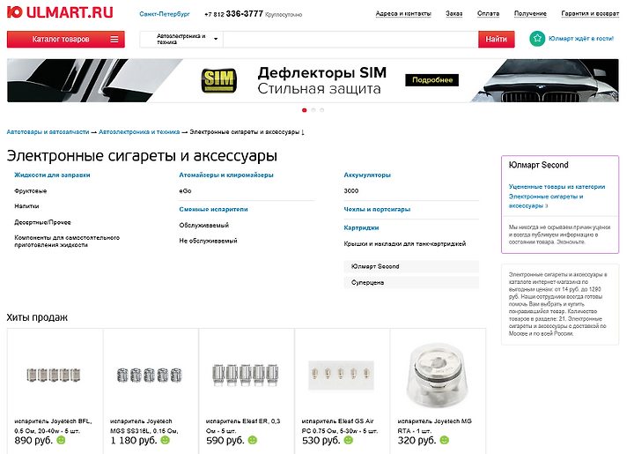Click green smiley next to 320 руб.
Screen dimensions: 634x454
coord(444,440)
